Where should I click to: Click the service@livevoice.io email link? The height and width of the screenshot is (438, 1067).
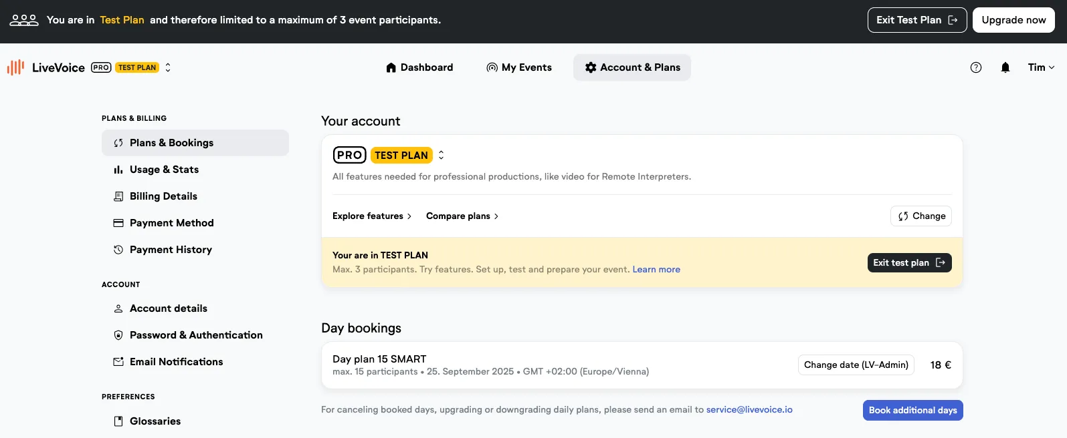749,410
